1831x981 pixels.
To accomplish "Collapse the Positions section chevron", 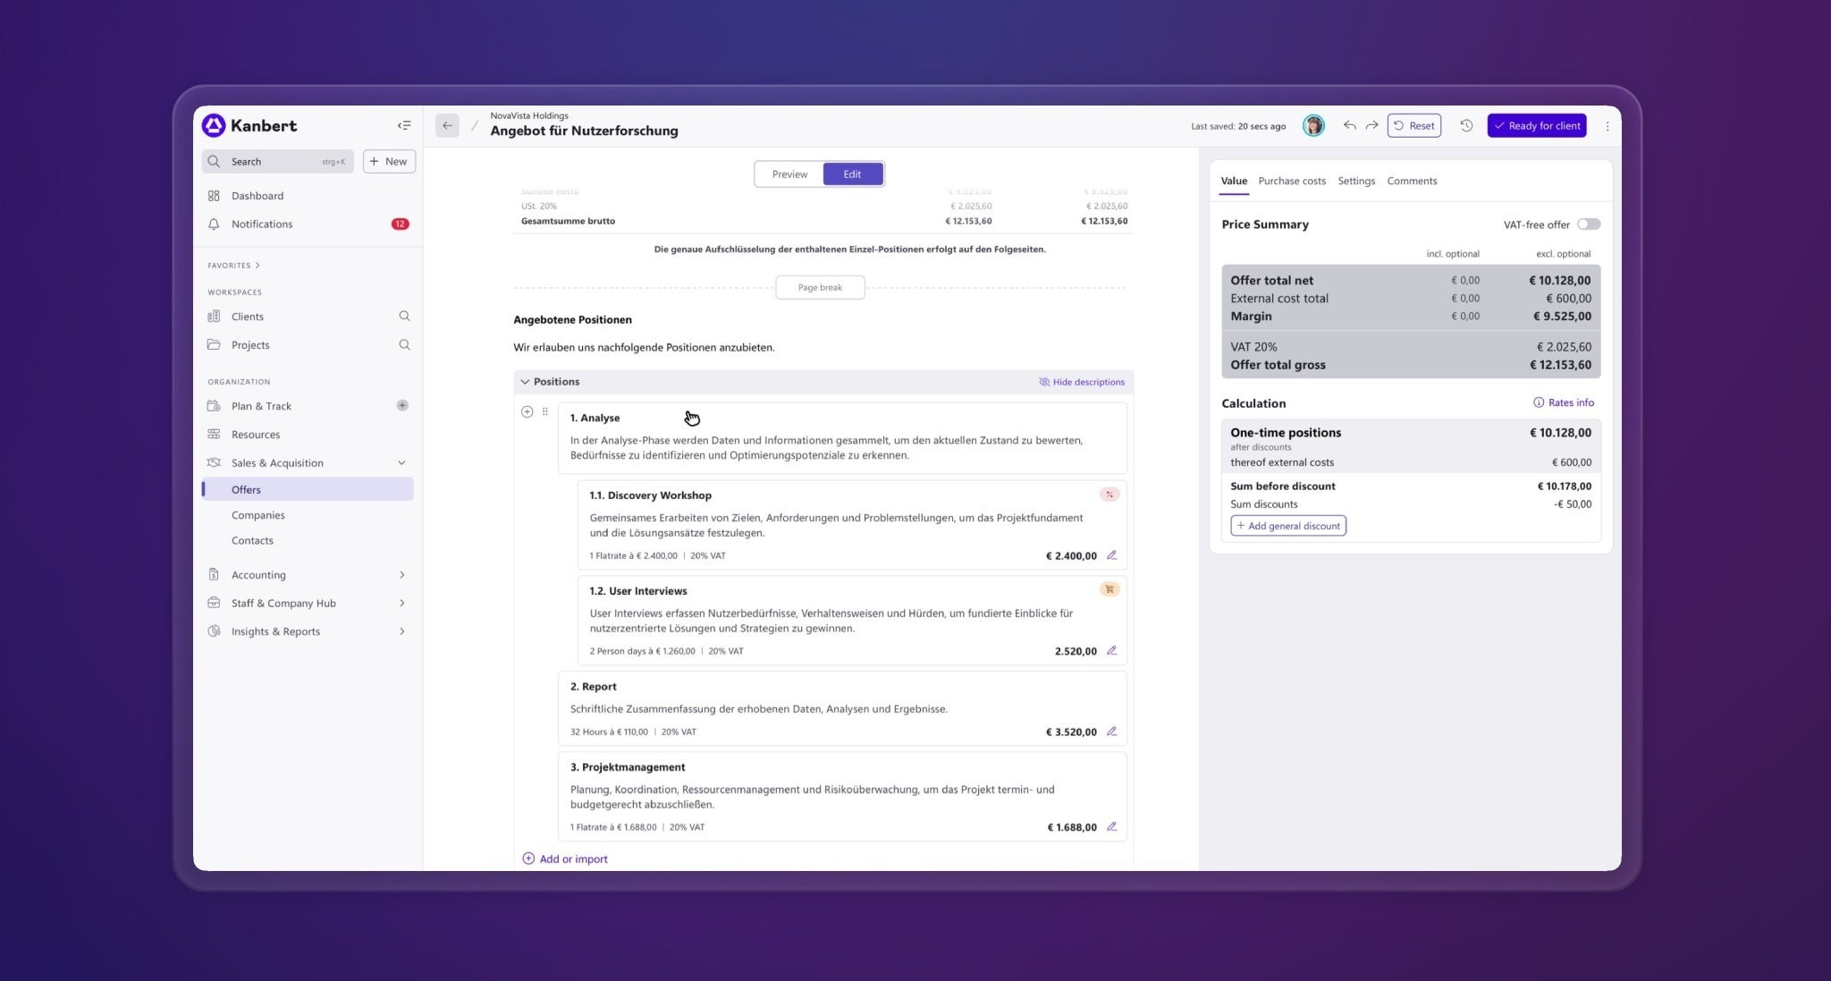I will pos(525,382).
